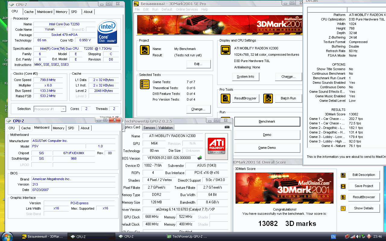Click the Show Details button

pyautogui.click(x=364, y=208)
